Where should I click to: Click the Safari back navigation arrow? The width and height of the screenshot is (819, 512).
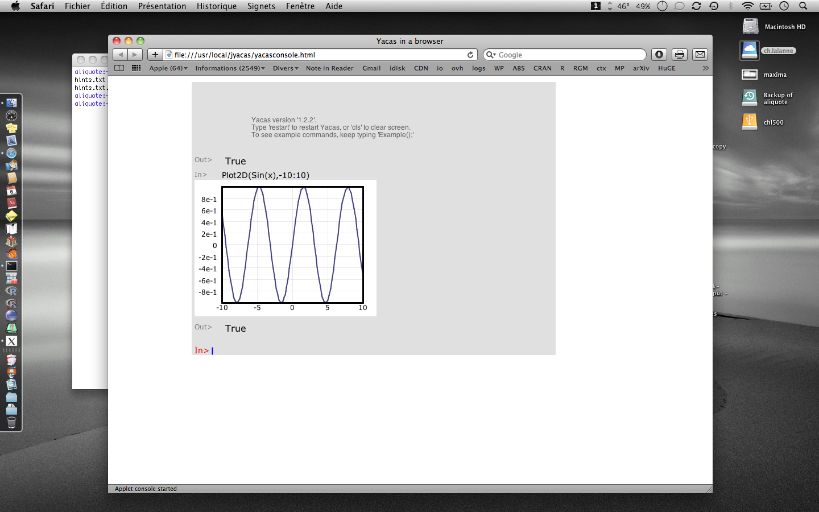[120, 55]
